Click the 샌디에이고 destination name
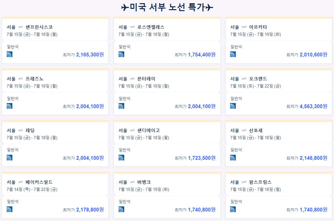 tap(149, 130)
